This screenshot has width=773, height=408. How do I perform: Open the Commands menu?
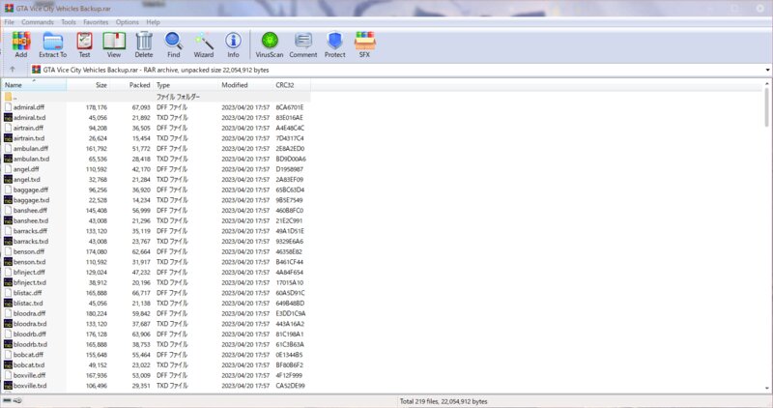point(38,22)
